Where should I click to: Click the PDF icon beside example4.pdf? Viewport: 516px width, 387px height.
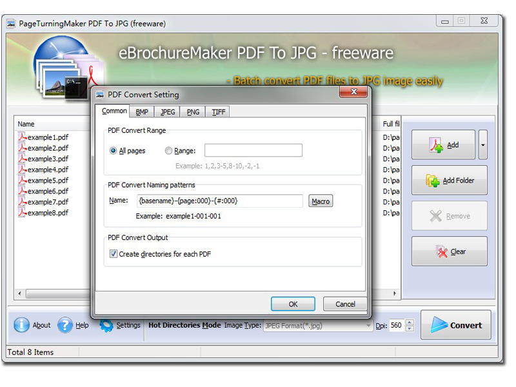coord(22,170)
